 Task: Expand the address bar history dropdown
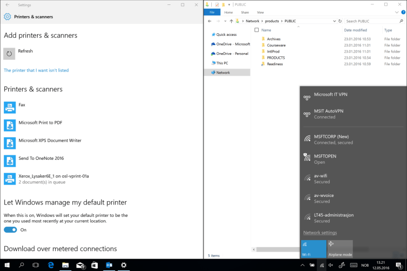click(x=335, y=21)
